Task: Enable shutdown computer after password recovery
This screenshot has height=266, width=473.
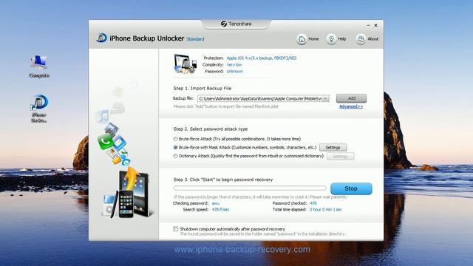Action: (x=176, y=229)
